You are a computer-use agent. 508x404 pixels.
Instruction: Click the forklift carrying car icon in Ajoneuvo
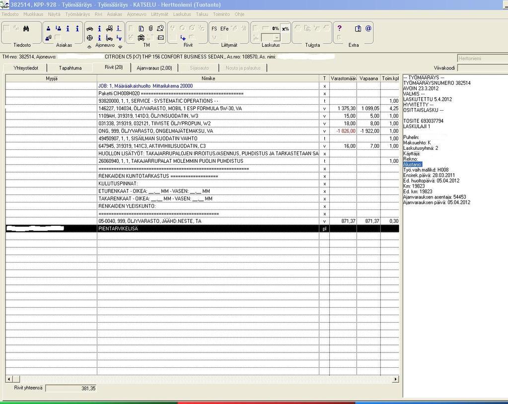pos(110,28)
